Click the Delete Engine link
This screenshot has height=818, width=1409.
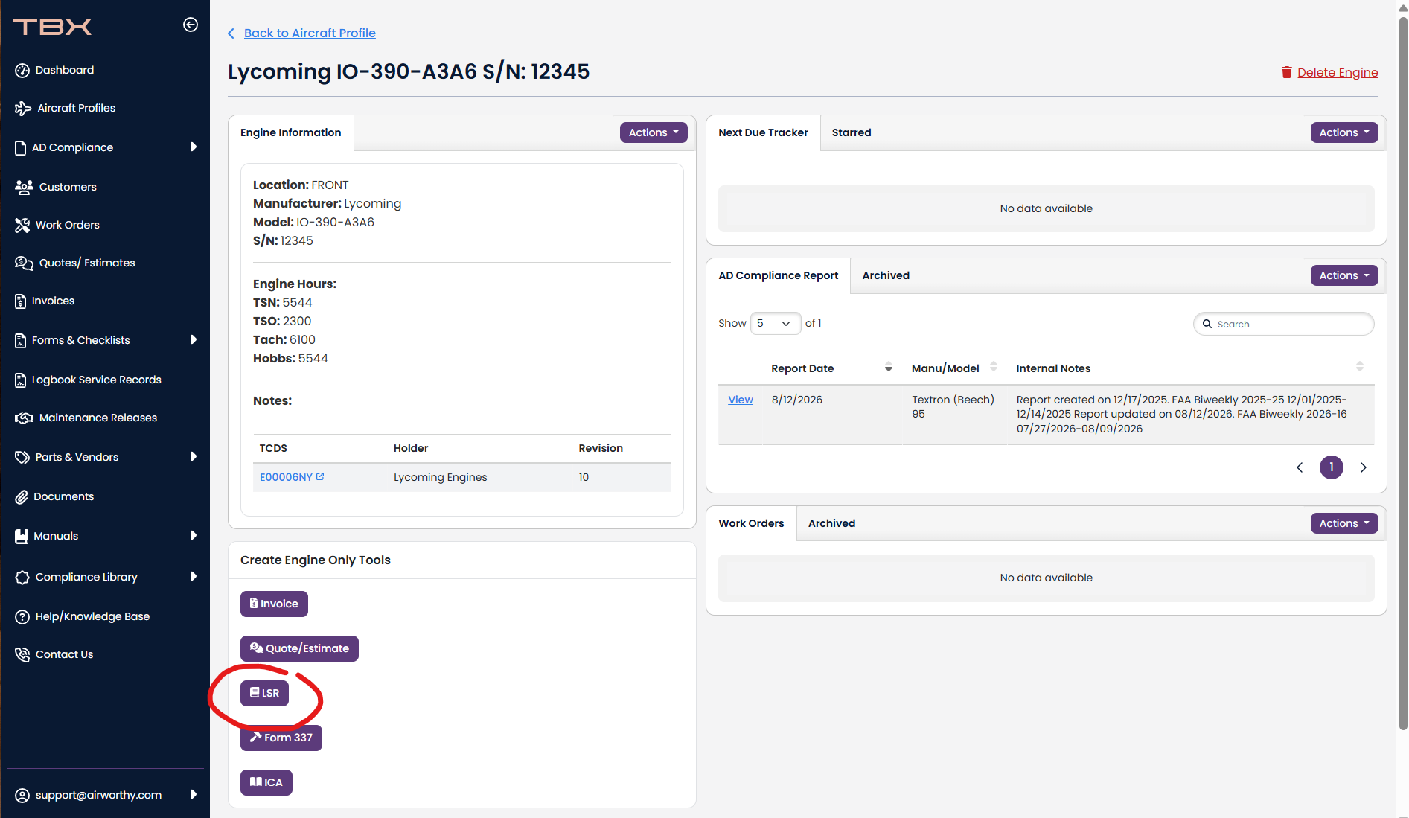point(1338,72)
